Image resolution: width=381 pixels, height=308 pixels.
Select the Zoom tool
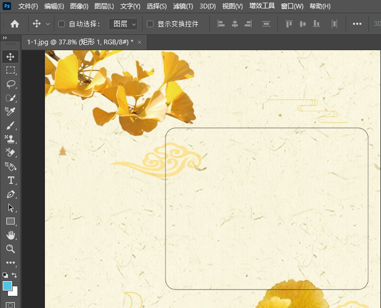[11, 249]
